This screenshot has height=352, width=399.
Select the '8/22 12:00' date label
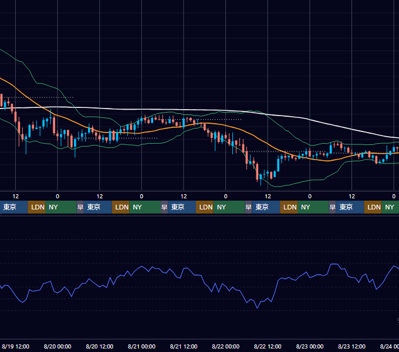click(268, 346)
